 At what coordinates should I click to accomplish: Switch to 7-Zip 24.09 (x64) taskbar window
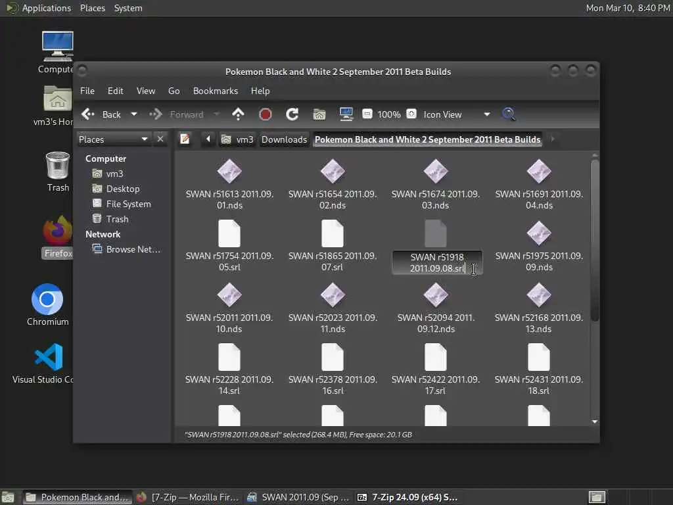pyautogui.click(x=407, y=497)
